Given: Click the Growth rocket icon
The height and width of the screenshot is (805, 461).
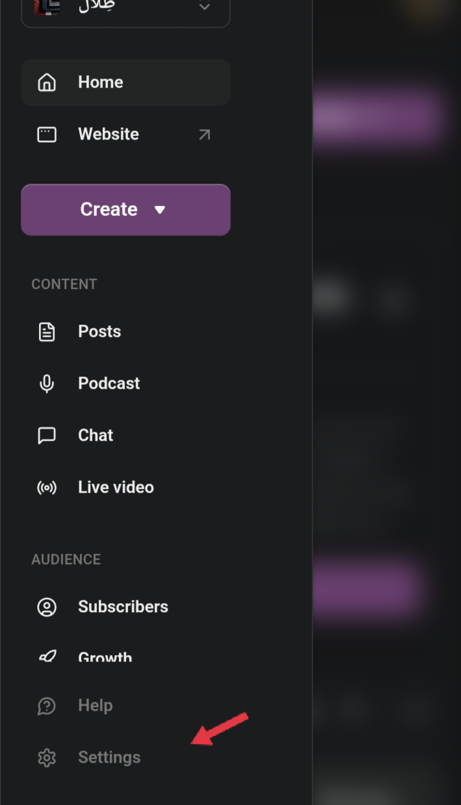Looking at the screenshot, I should point(47,656).
